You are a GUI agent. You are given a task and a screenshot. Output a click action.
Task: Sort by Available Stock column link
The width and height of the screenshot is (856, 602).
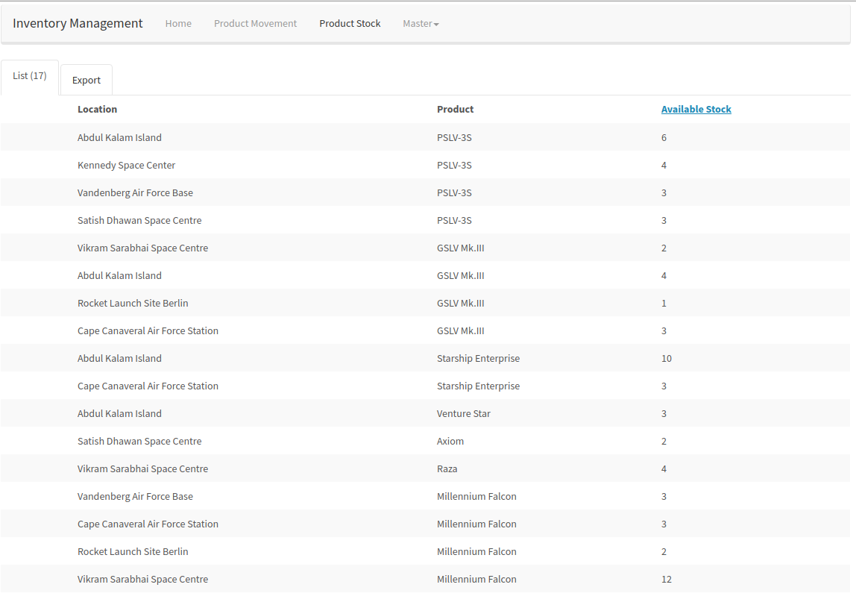point(696,109)
